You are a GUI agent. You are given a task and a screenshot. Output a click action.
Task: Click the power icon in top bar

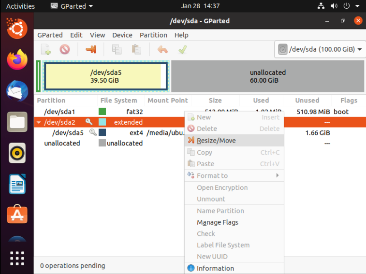346,6
